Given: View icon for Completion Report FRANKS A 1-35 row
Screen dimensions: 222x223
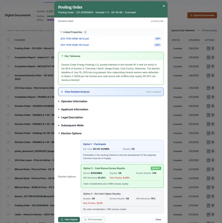Looking at the screenshot, I should (x=208, y=97).
